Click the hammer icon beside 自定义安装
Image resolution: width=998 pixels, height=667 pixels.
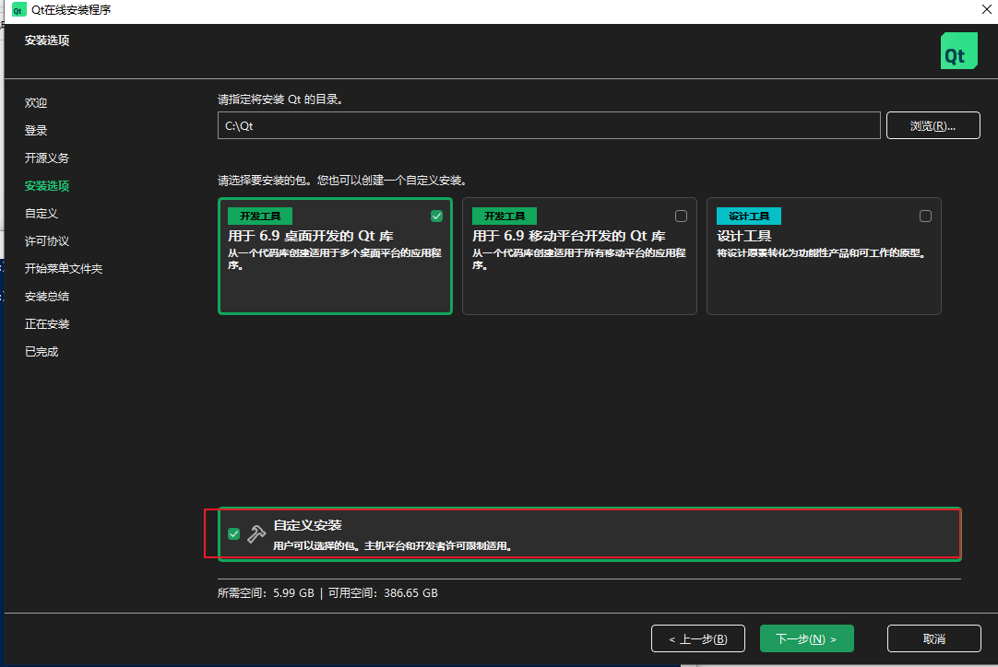(x=256, y=534)
